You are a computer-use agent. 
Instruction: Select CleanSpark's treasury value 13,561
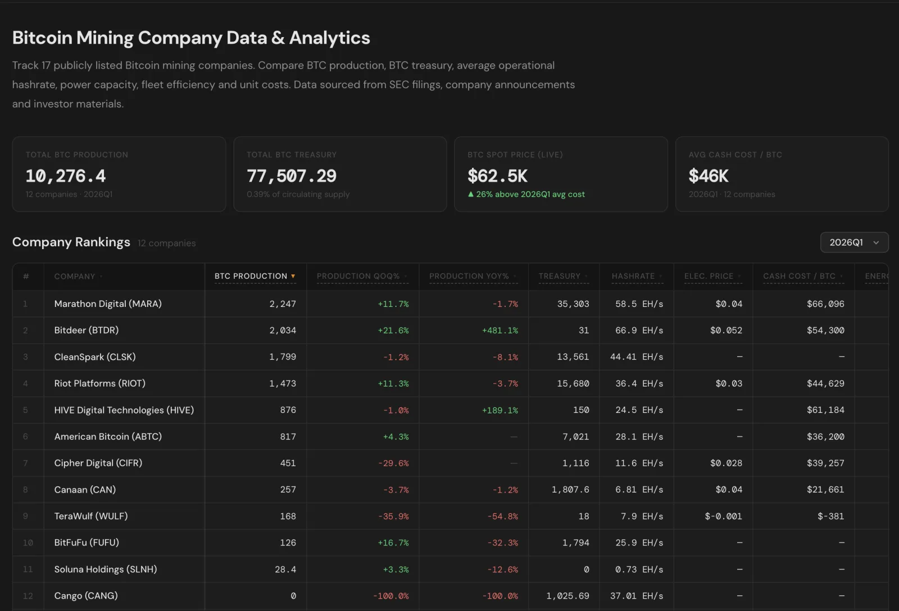coord(573,357)
